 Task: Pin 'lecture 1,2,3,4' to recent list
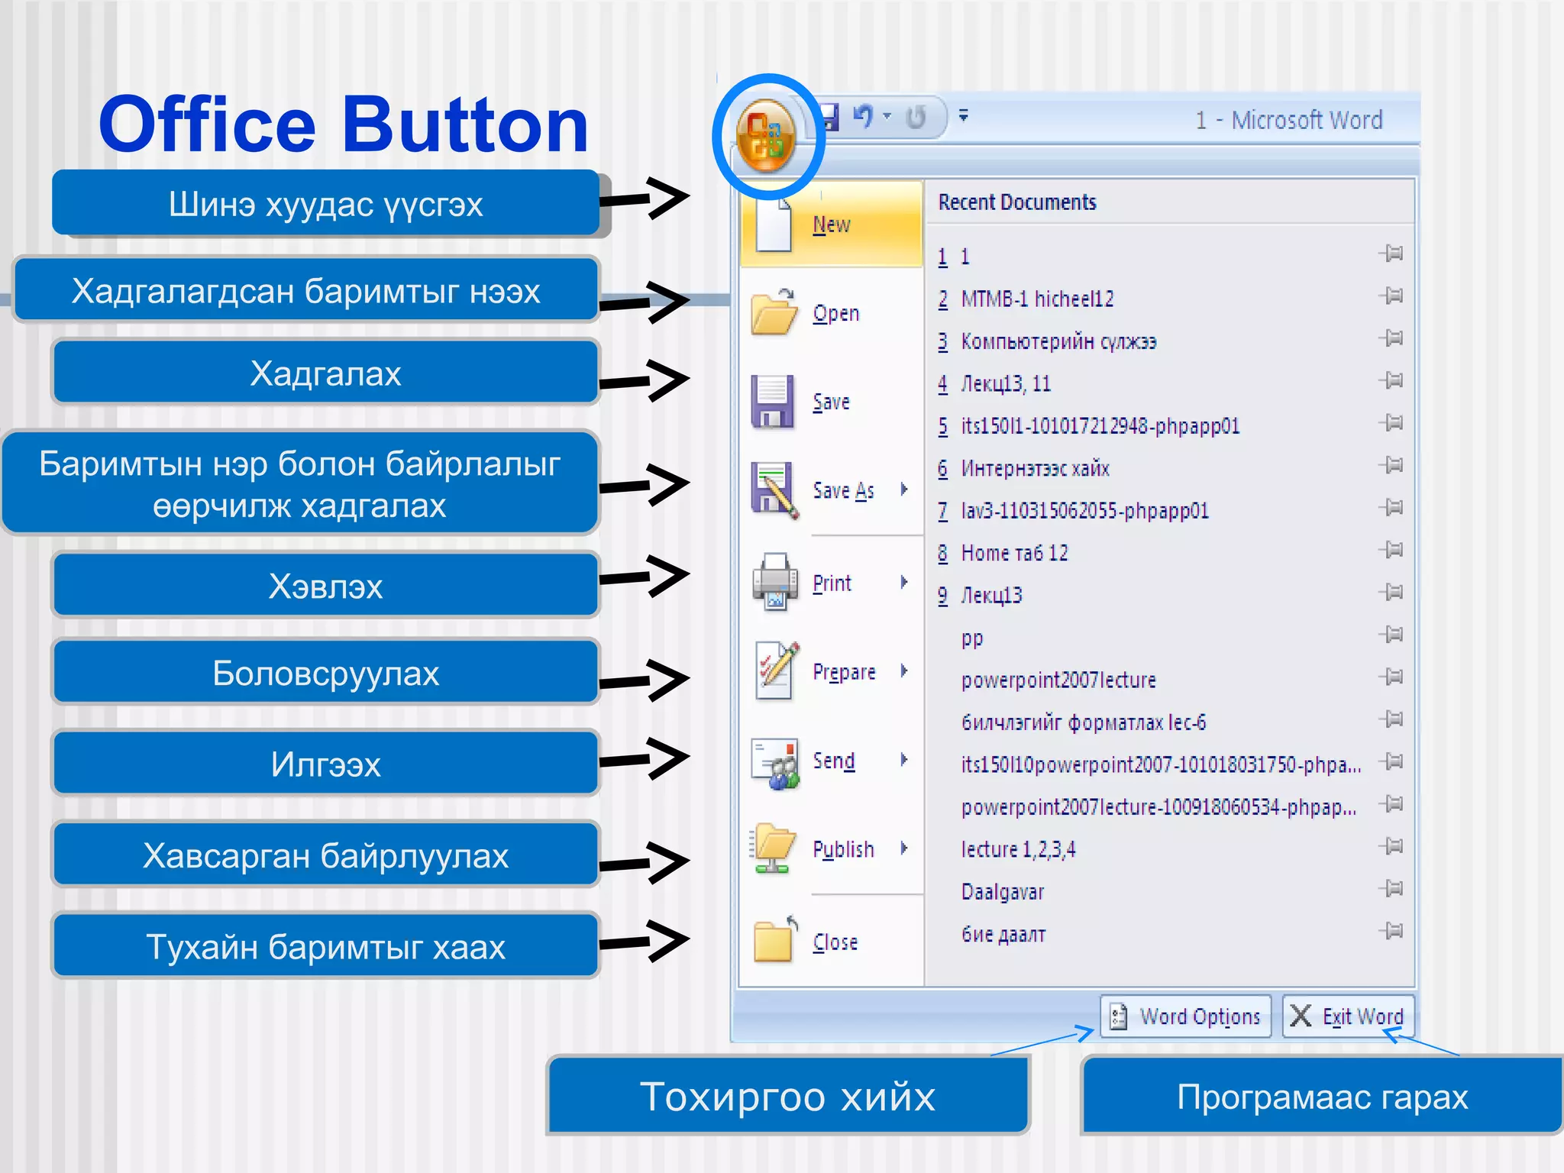coord(1391,846)
